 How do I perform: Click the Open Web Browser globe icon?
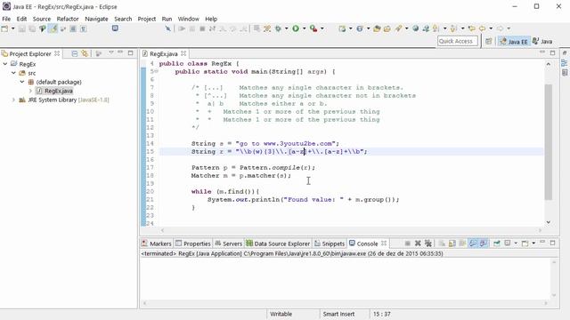click(x=416, y=28)
